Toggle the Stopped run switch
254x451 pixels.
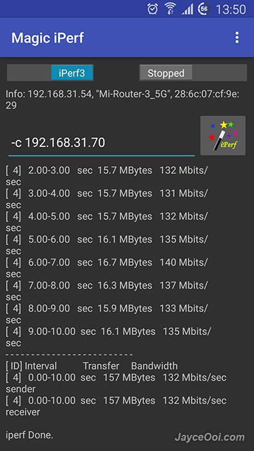coord(193,73)
